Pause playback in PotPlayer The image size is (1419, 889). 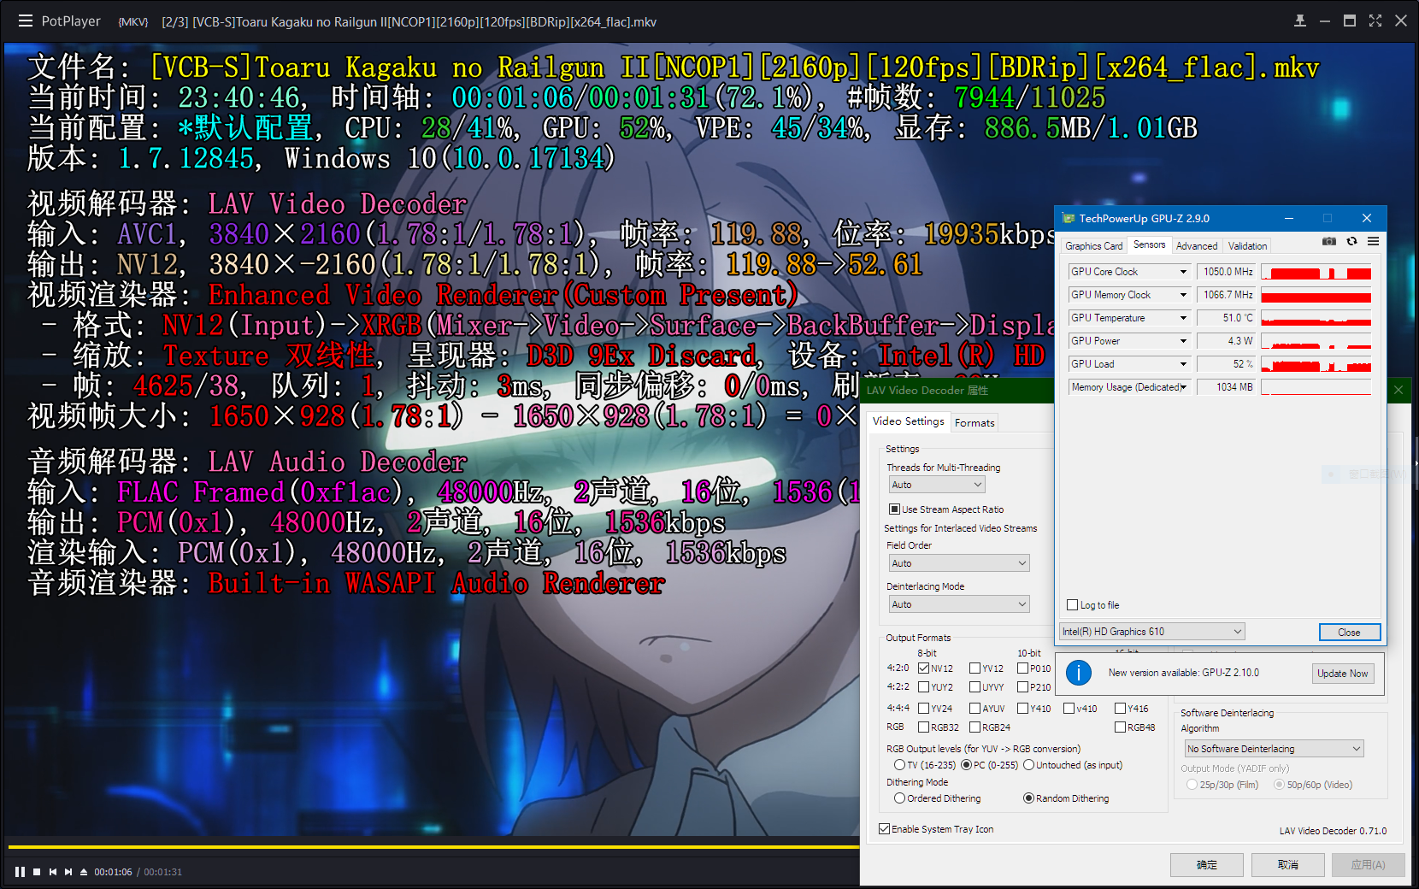[x=20, y=872]
